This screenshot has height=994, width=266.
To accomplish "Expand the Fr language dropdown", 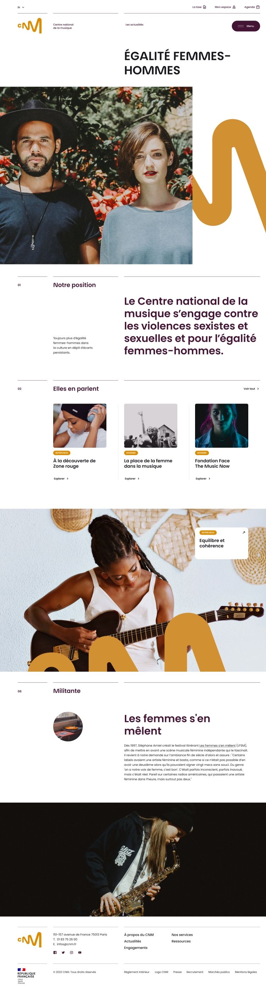I will coord(21,7).
